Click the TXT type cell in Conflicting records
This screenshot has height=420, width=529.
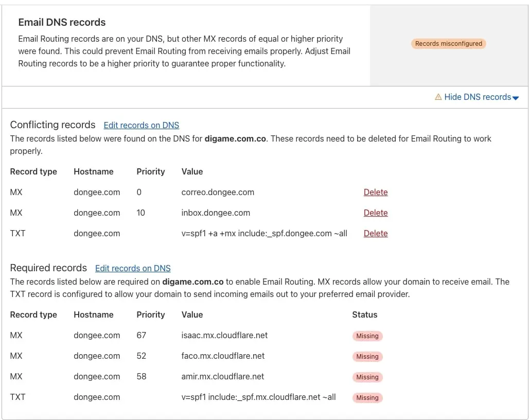coord(17,234)
